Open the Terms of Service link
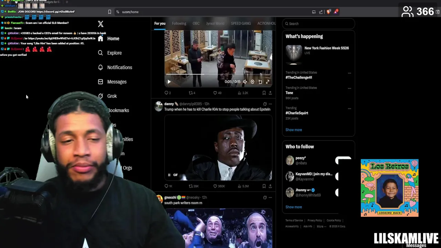Screen dimensions: 441x248 pos(294,220)
